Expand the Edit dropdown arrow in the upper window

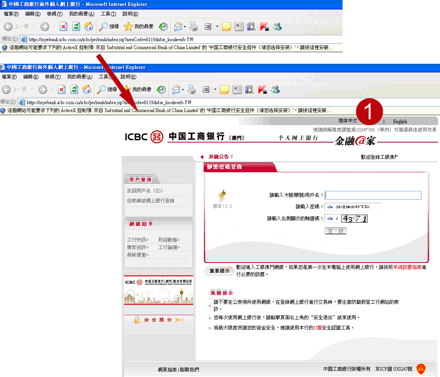pyautogui.click(x=217, y=27)
